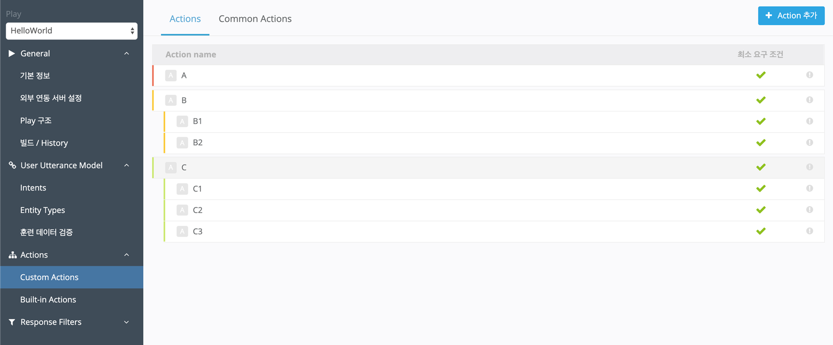Open action C1 in the list
Viewport: 833px width, 345px height.
tap(197, 189)
